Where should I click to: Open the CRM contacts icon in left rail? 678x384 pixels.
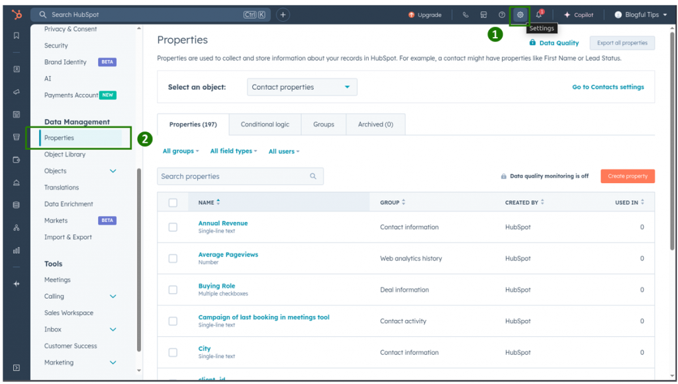click(17, 69)
